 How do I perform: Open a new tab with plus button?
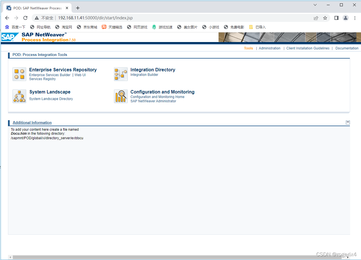tap(78, 8)
